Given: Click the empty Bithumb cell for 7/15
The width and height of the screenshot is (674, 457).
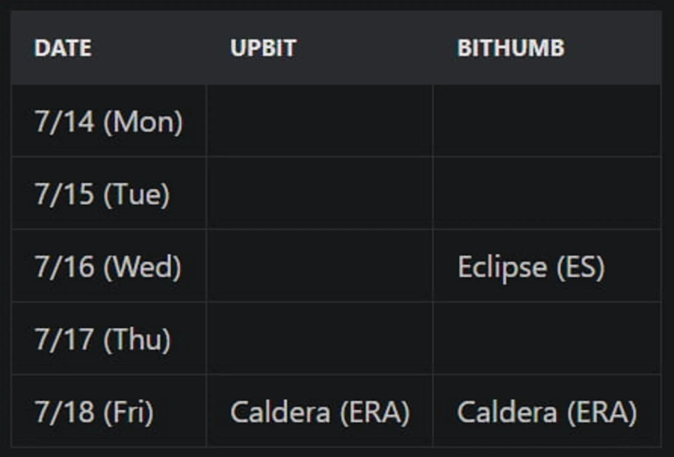Looking at the screenshot, I should [x=546, y=195].
